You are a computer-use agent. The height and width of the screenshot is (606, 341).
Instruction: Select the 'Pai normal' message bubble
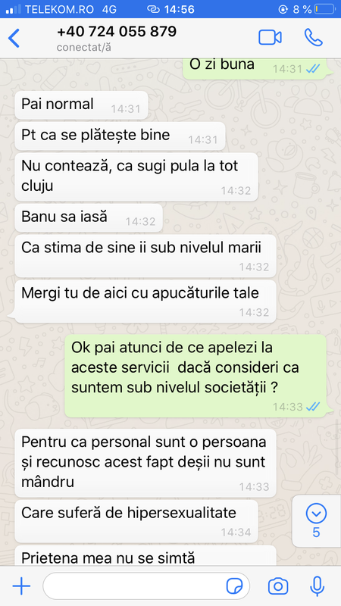pos(81,105)
